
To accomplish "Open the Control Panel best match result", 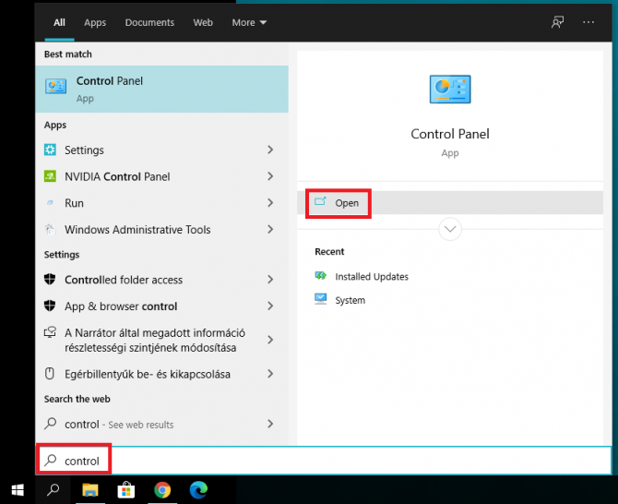I will [x=161, y=90].
